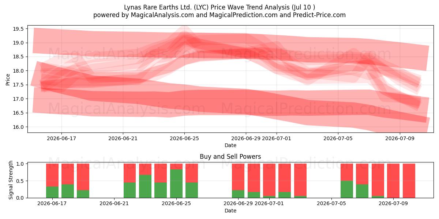Screen dimensions: 439x219
Task: Click the 19.5 price tick label
Action: [19, 29]
